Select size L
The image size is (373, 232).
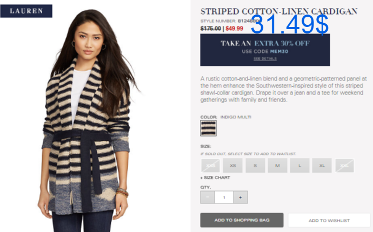pos(299,166)
